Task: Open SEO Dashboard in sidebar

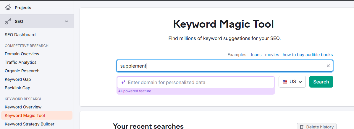Action: tap(20, 35)
